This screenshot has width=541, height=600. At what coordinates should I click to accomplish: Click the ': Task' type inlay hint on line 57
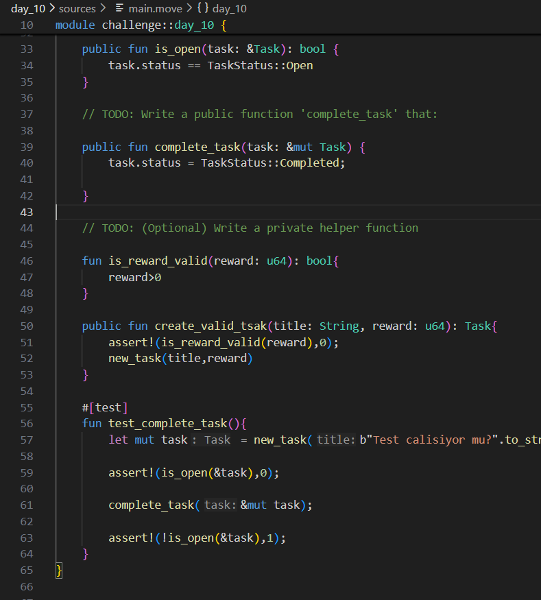pos(211,440)
